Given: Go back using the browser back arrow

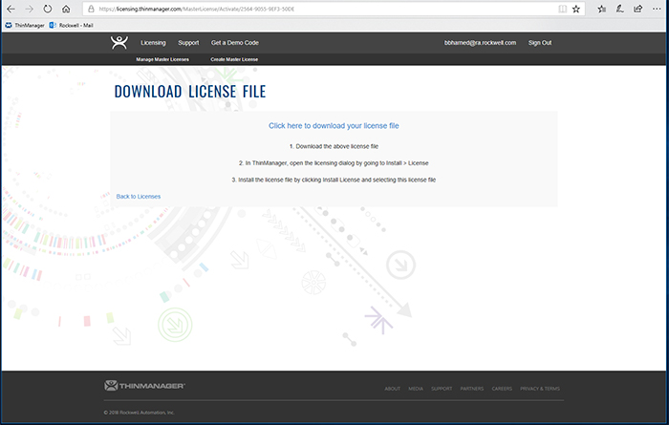Looking at the screenshot, I should point(11,9).
